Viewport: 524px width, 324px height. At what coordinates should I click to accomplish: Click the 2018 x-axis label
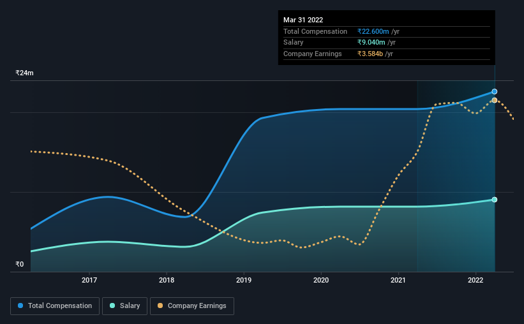coord(167,280)
